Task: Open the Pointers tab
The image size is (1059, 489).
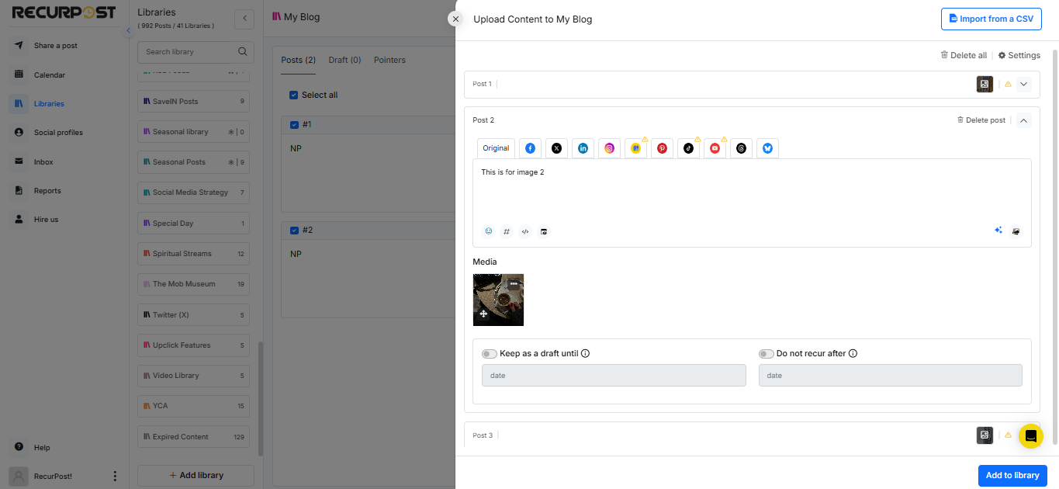Action: (x=389, y=60)
